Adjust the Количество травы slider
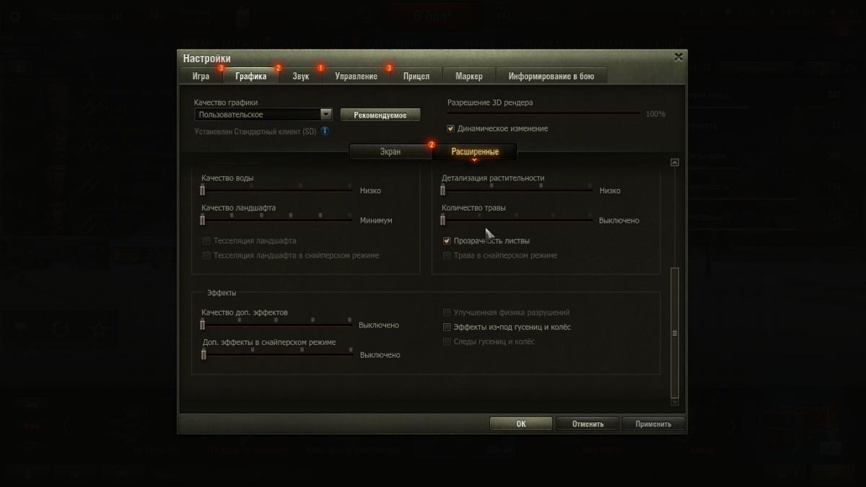The height and width of the screenshot is (487, 866). [517, 220]
